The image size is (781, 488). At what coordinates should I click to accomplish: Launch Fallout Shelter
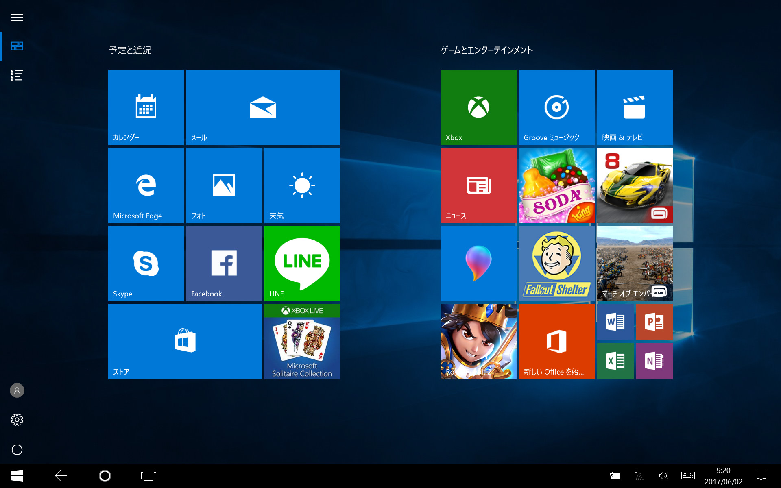pos(556,263)
